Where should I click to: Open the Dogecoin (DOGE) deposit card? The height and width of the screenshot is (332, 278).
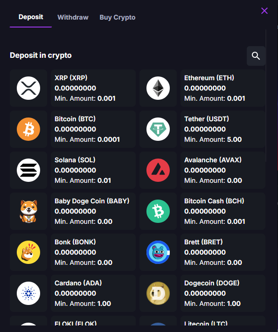[223, 293]
